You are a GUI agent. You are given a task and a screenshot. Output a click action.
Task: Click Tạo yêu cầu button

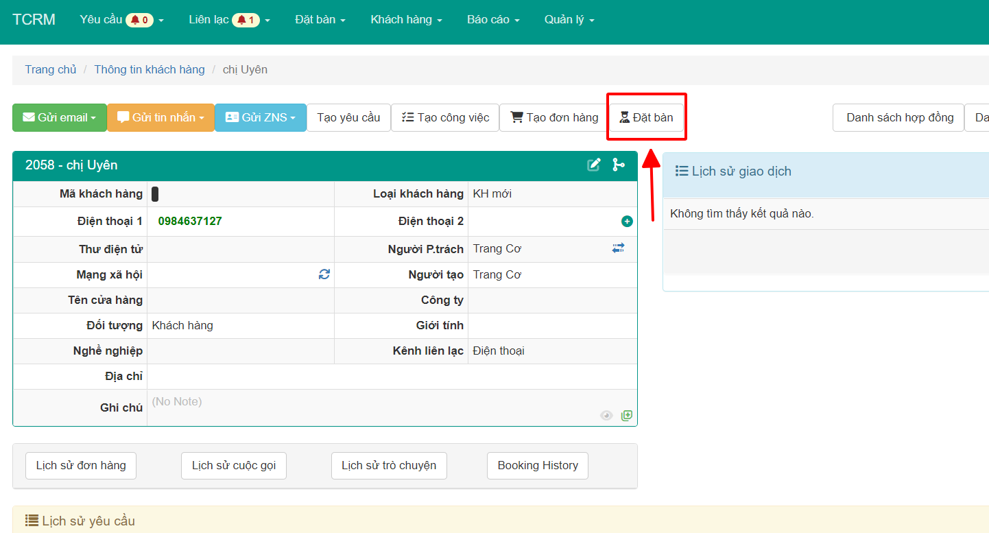click(x=348, y=117)
